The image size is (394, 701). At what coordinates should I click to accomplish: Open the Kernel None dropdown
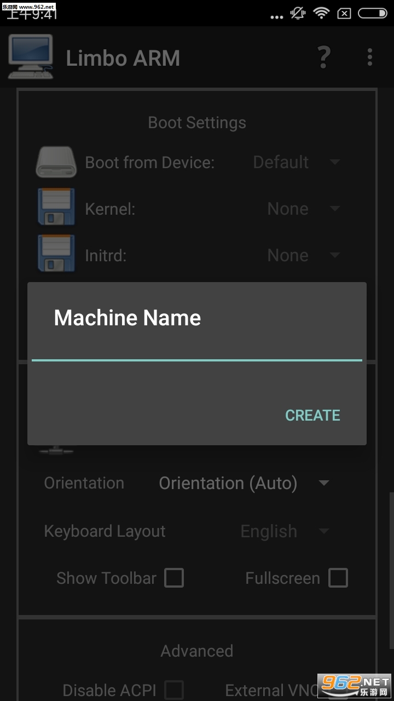tap(303, 209)
